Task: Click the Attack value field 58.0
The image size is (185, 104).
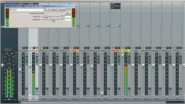Action: [x=66, y=17]
